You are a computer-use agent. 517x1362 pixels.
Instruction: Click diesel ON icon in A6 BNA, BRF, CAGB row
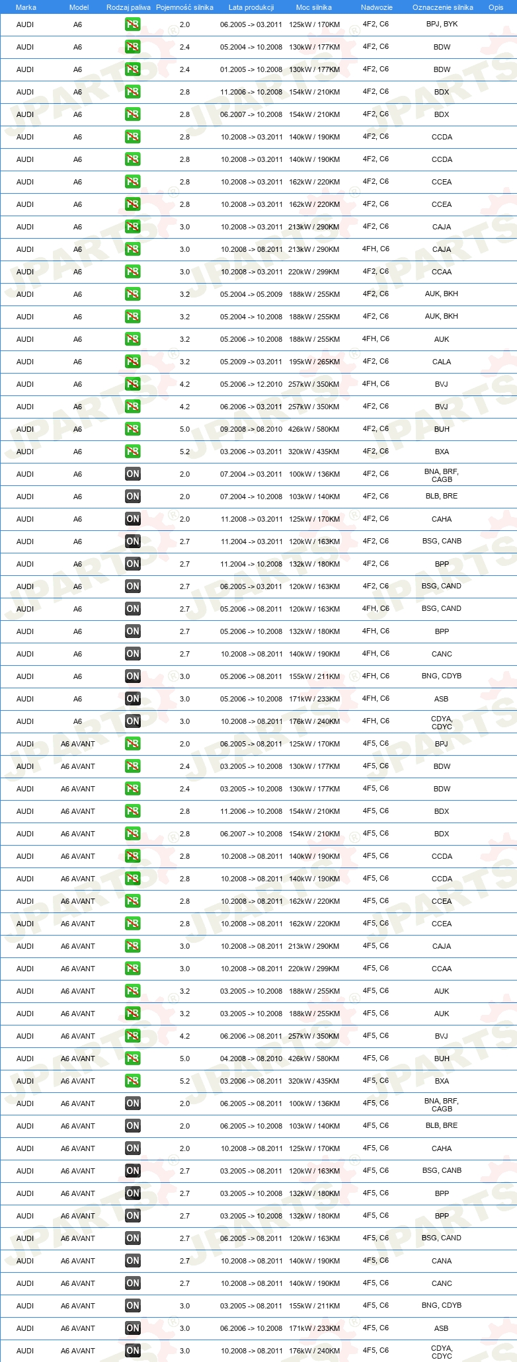point(132,474)
